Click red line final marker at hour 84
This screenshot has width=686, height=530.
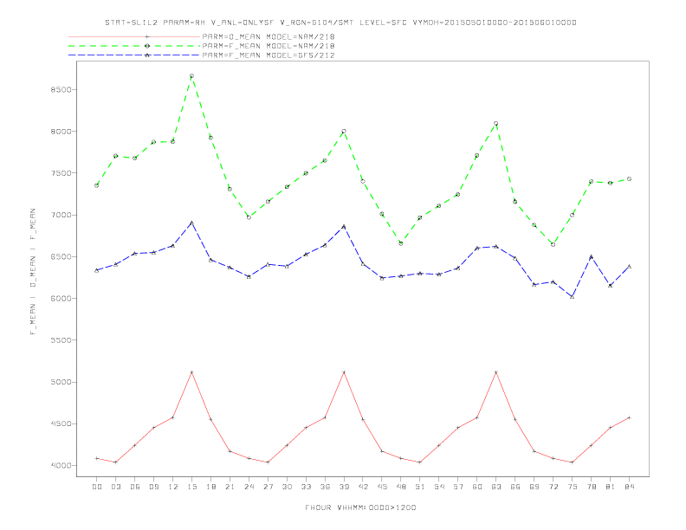629,417
